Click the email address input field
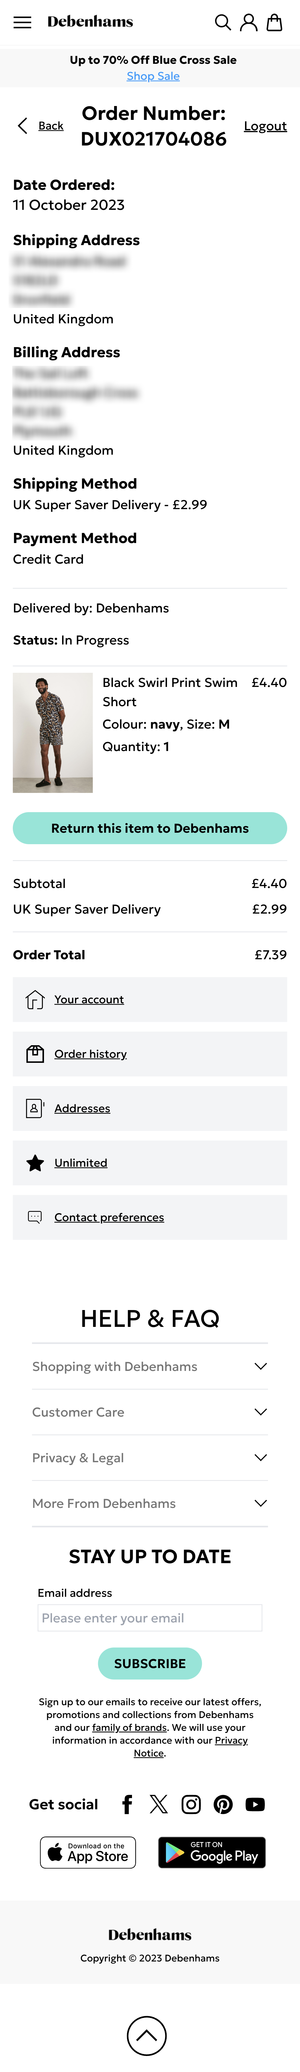 [x=150, y=1618]
